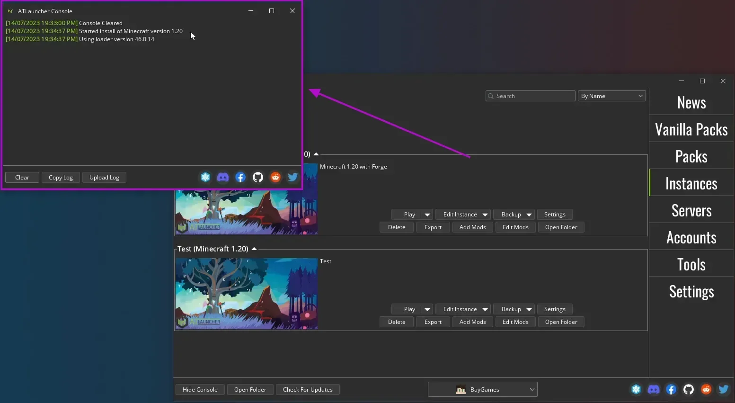This screenshot has width=735, height=403.
Task: Click Edit Instance for Test instance
Action: [458, 309]
